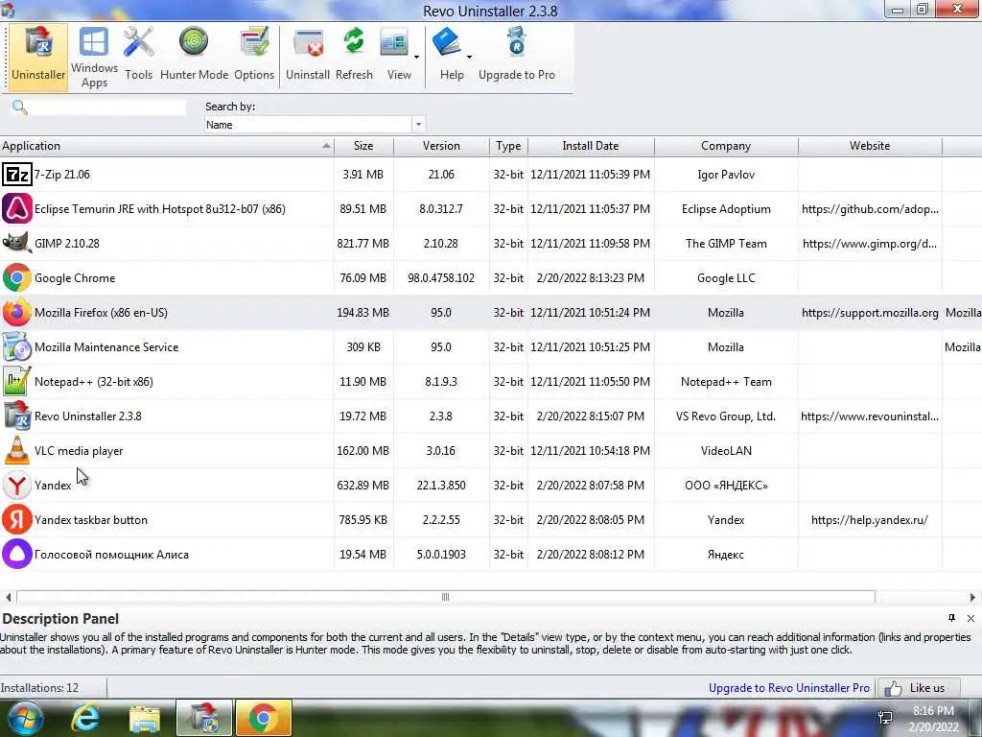Viewport: 982px width, 737px height.
Task: Click the network tray icon
Action: (885, 718)
